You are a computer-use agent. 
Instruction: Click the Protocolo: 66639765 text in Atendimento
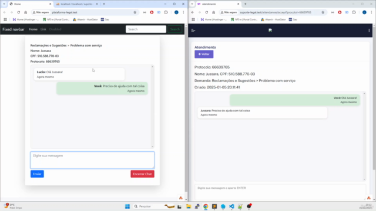click(x=212, y=67)
